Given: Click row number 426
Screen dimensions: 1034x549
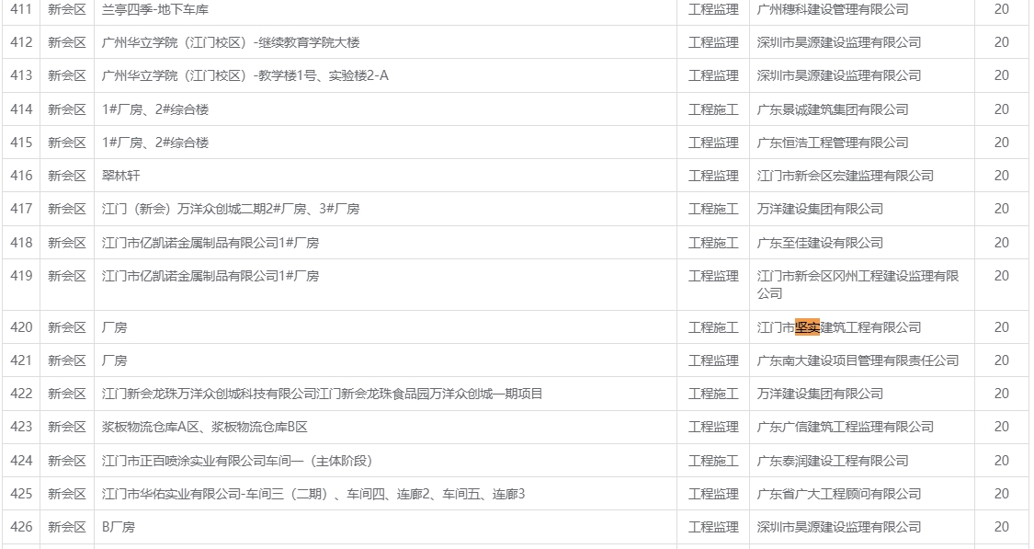Looking at the screenshot, I should click(21, 527).
